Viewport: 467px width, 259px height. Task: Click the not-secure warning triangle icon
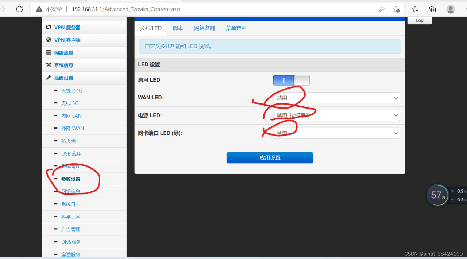[39, 9]
